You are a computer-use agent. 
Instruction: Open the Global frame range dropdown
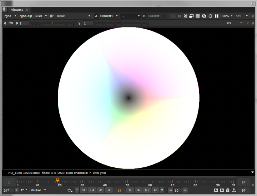39,190
